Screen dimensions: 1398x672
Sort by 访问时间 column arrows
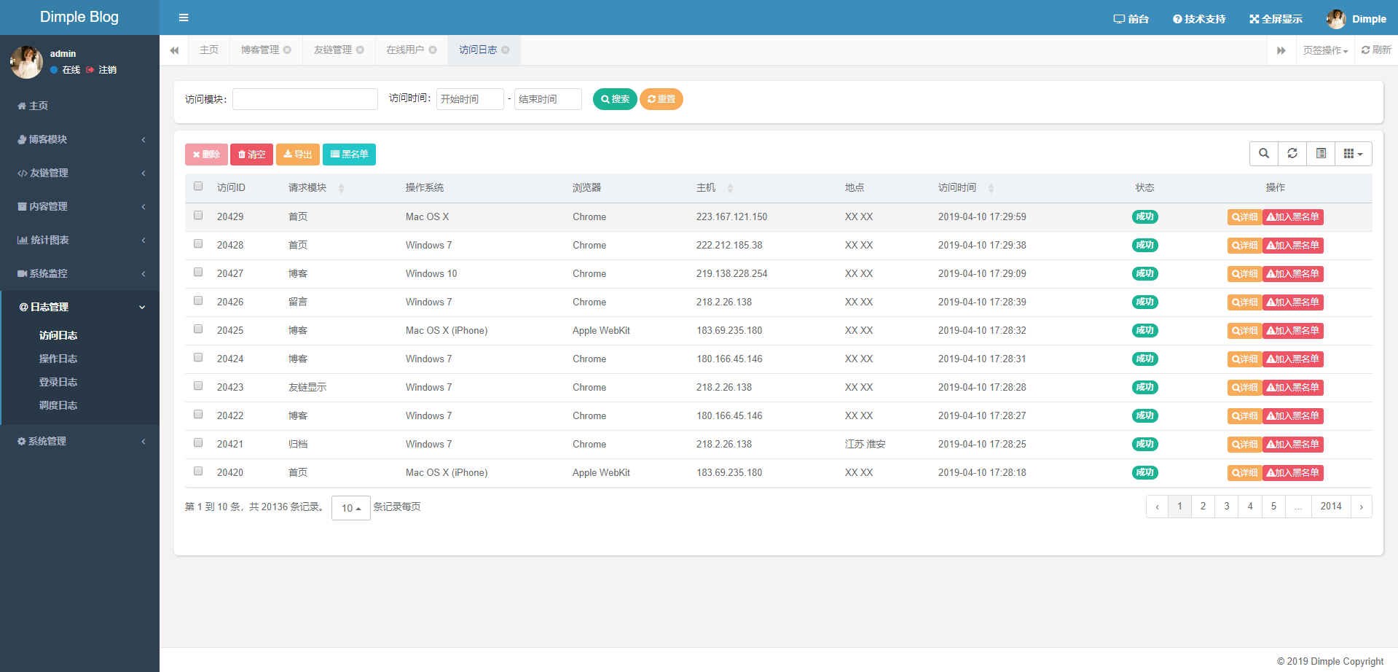[991, 189]
